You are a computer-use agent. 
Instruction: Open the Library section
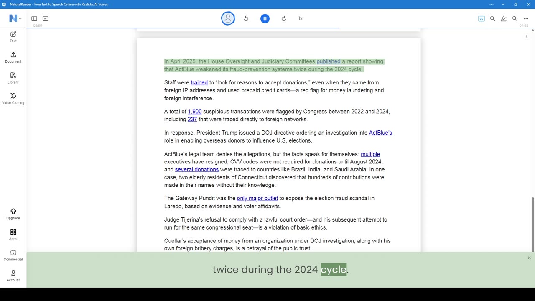click(x=13, y=78)
